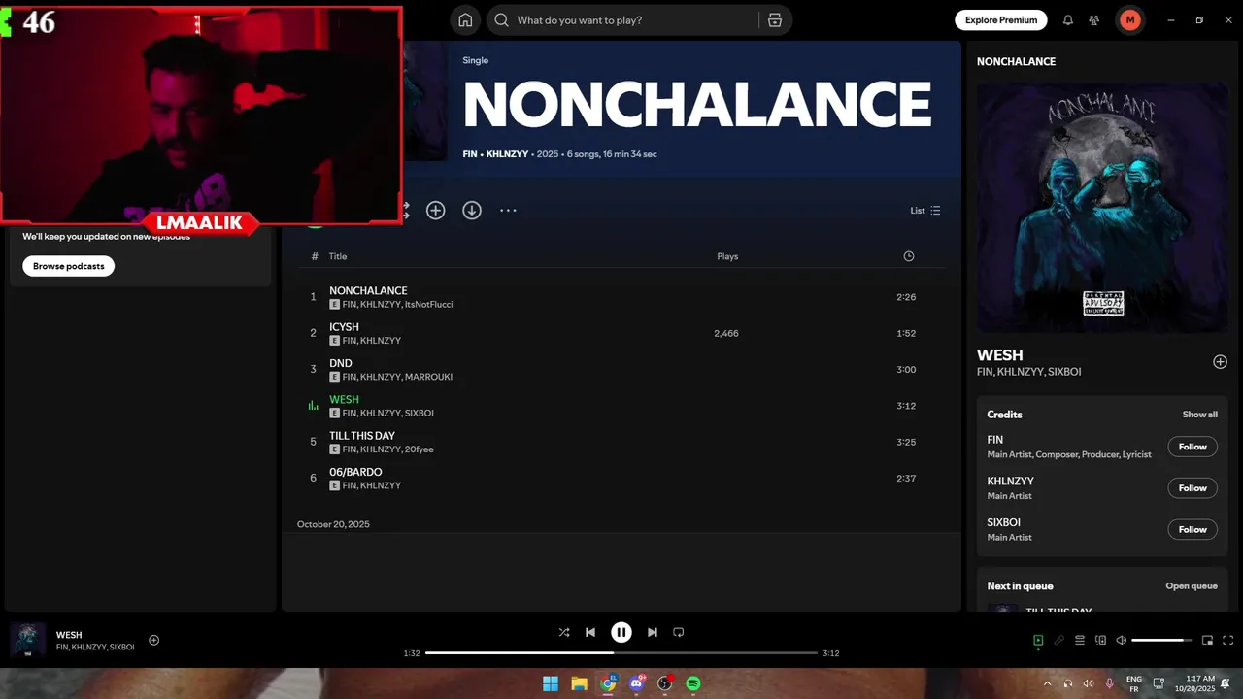Open the miniplayer
Image resolution: width=1243 pixels, height=699 pixels.
click(1208, 640)
